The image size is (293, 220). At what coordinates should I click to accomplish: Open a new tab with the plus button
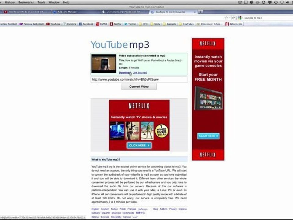point(200,12)
